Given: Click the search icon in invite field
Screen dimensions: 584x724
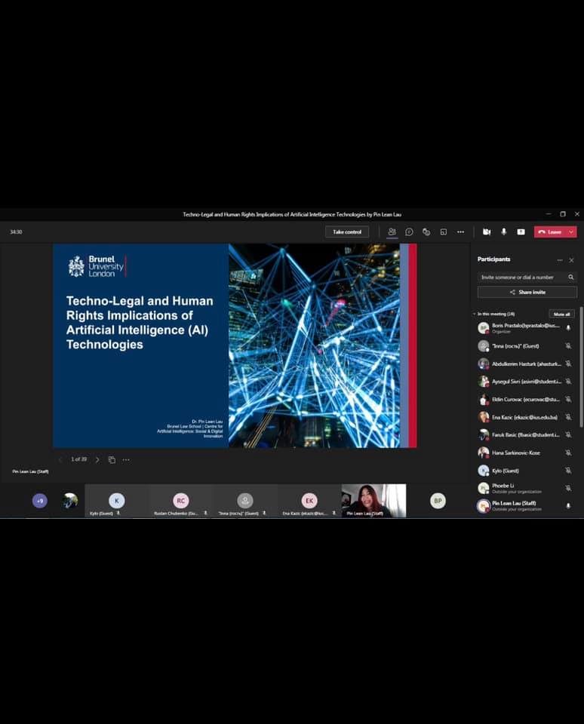Looking at the screenshot, I should coord(571,278).
